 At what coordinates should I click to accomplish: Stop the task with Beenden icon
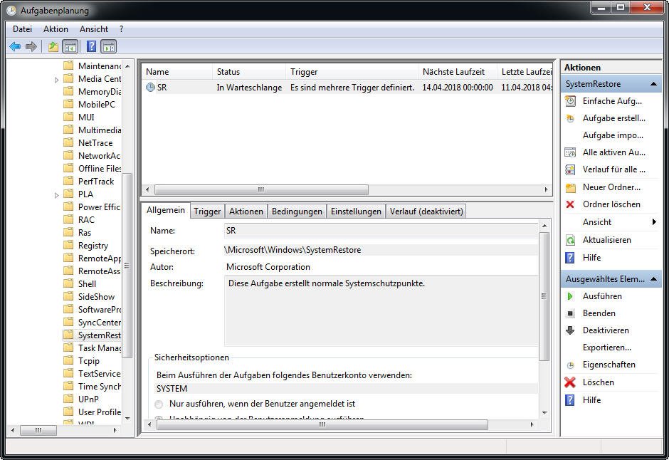[570, 313]
